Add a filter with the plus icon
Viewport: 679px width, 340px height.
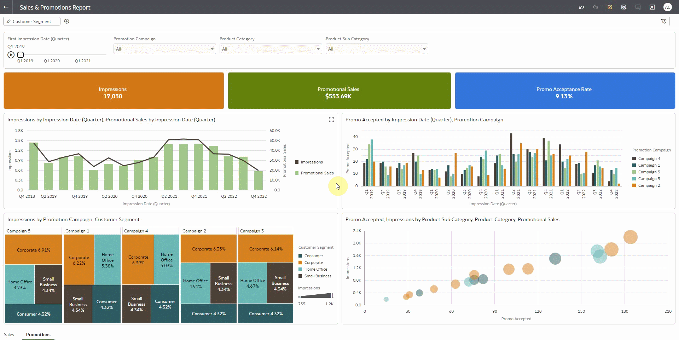click(x=67, y=22)
